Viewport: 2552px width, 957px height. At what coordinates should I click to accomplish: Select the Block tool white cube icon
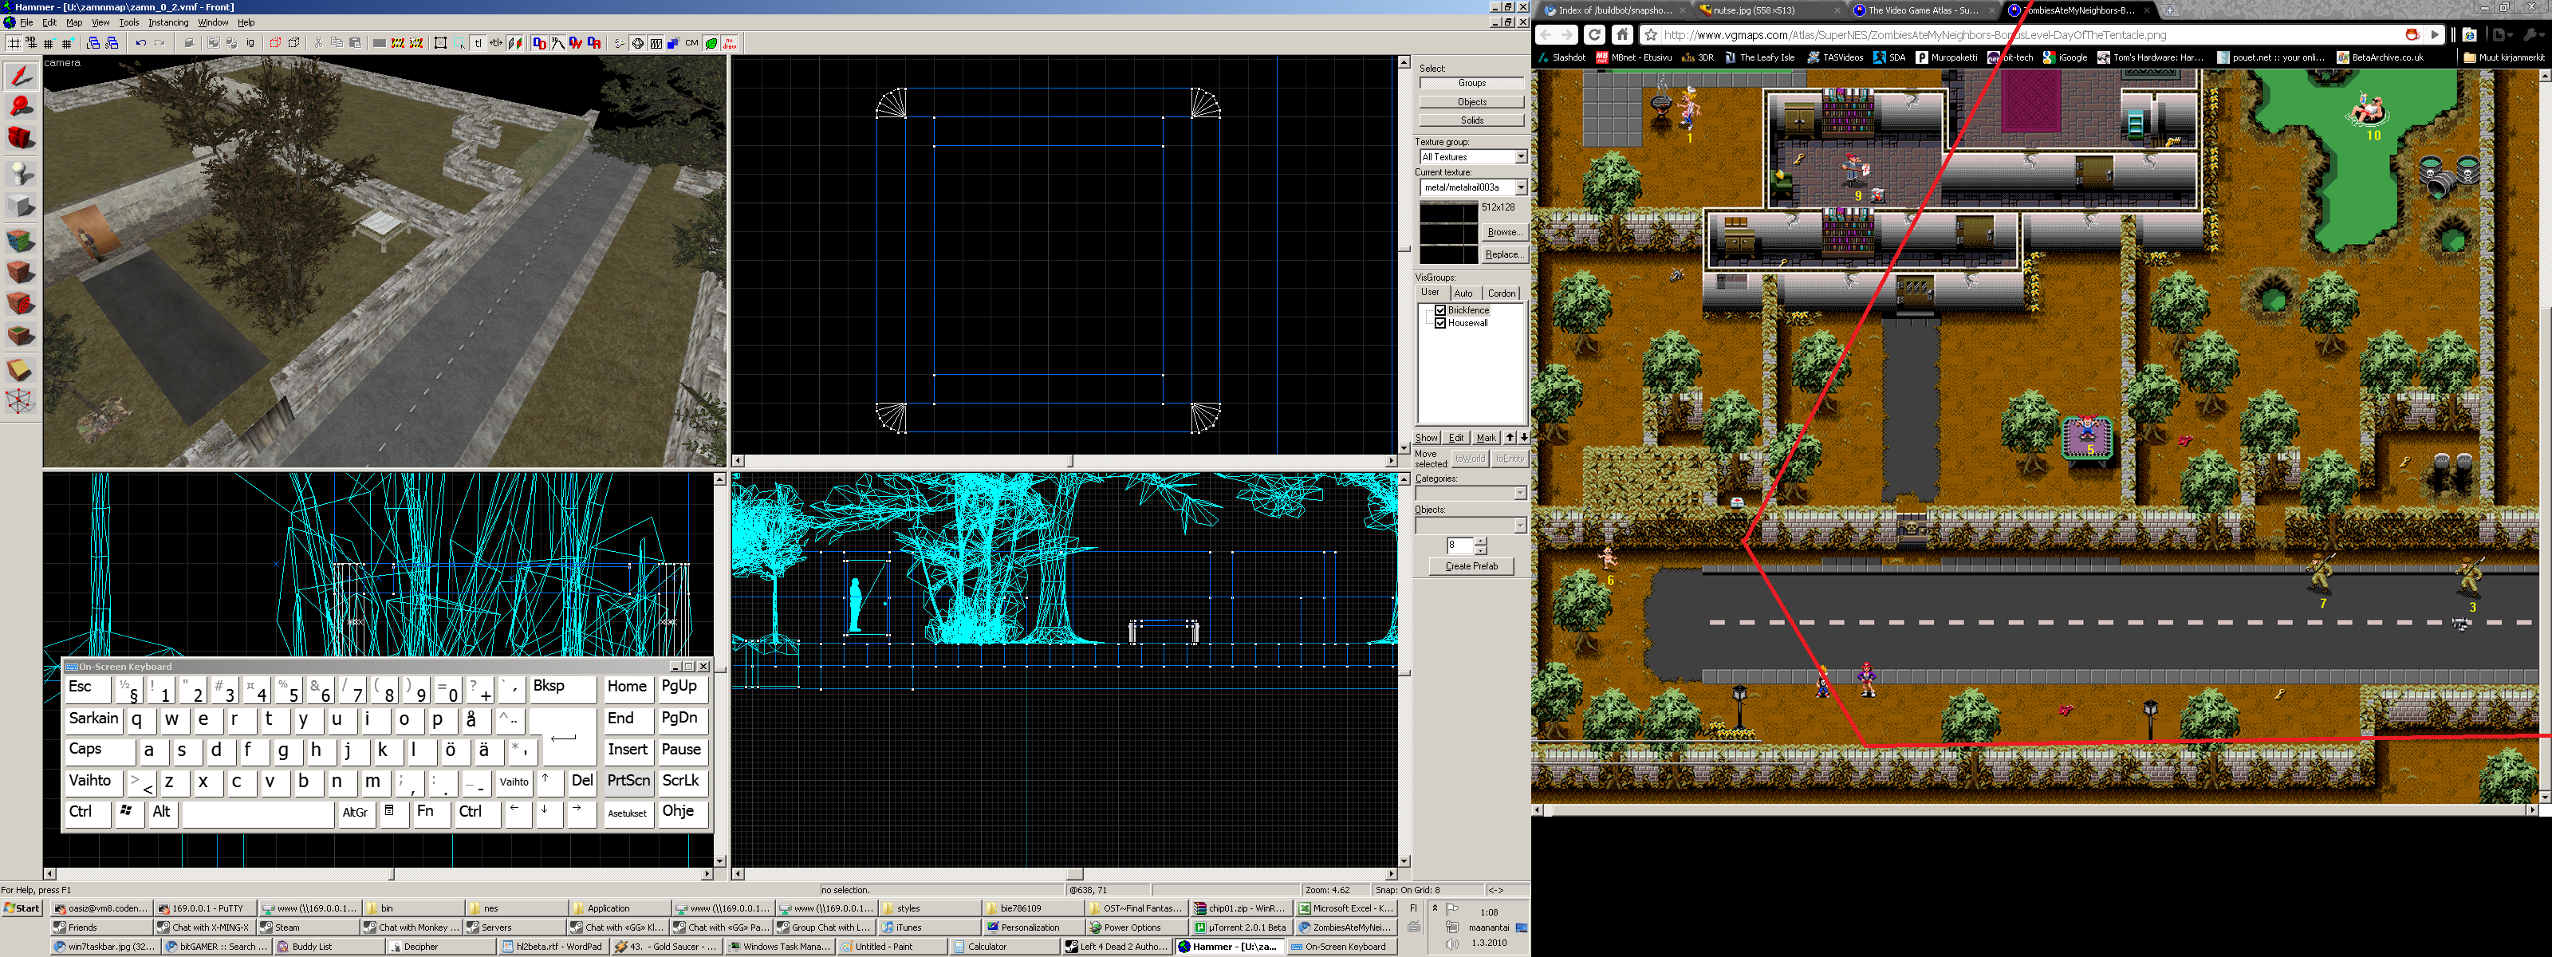point(21,206)
